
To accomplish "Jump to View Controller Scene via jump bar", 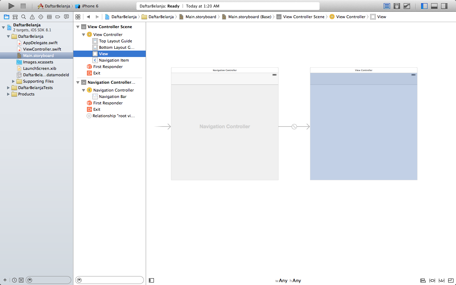I will pos(305,16).
